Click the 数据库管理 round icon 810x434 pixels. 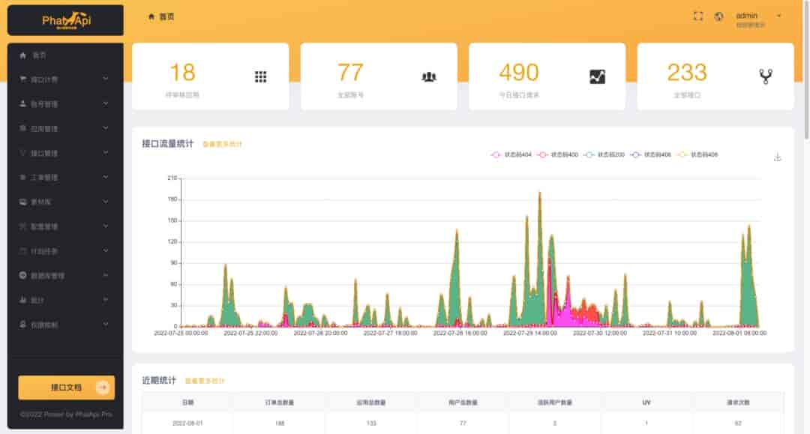pos(22,275)
